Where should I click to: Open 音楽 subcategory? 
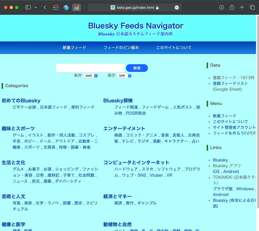(x=165, y=135)
